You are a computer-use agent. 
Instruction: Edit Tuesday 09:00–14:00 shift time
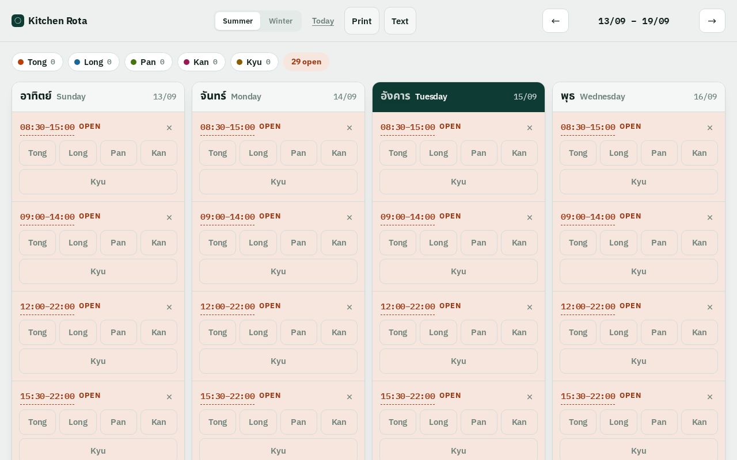[x=408, y=217]
